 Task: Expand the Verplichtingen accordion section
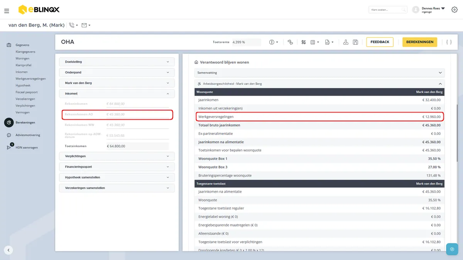pyautogui.click(x=117, y=156)
